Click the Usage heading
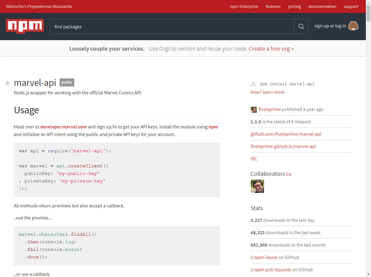This screenshot has width=371, height=277. point(26,110)
